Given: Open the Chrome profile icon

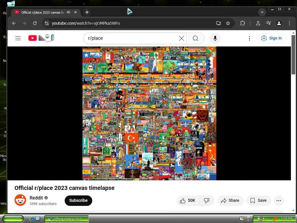Looking at the screenshot, I should click(279, 23).
